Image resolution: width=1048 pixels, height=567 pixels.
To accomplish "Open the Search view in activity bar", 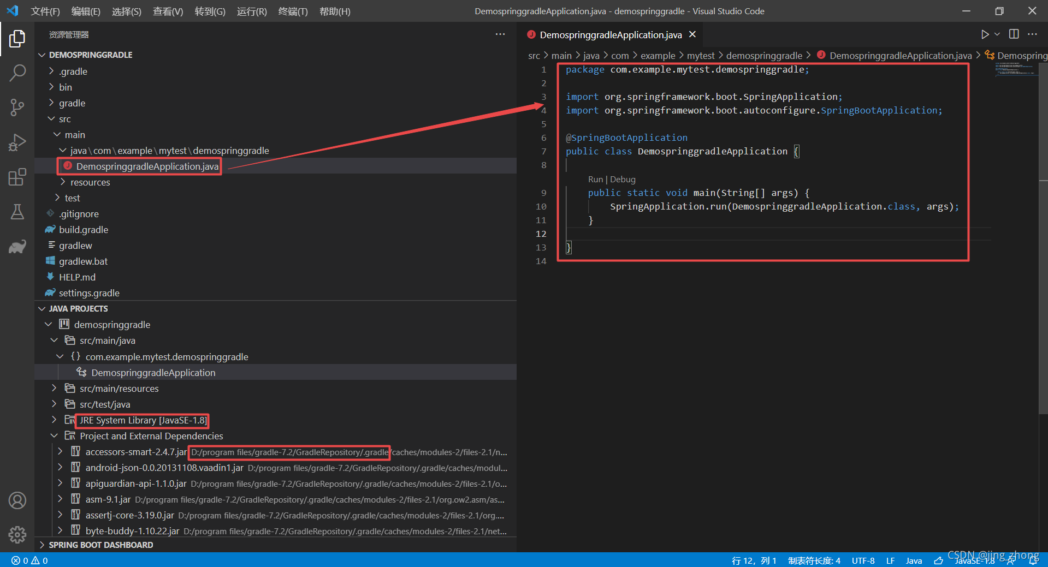I will pos(17,73).
